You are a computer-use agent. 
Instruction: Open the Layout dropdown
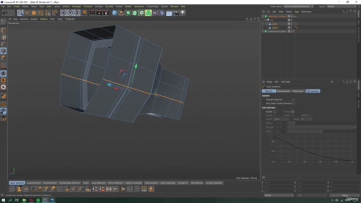click(x=341, y=6)
